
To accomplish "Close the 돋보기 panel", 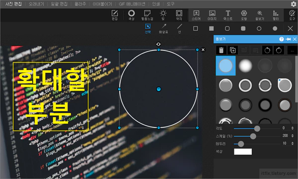I will [x=295, y=39].
